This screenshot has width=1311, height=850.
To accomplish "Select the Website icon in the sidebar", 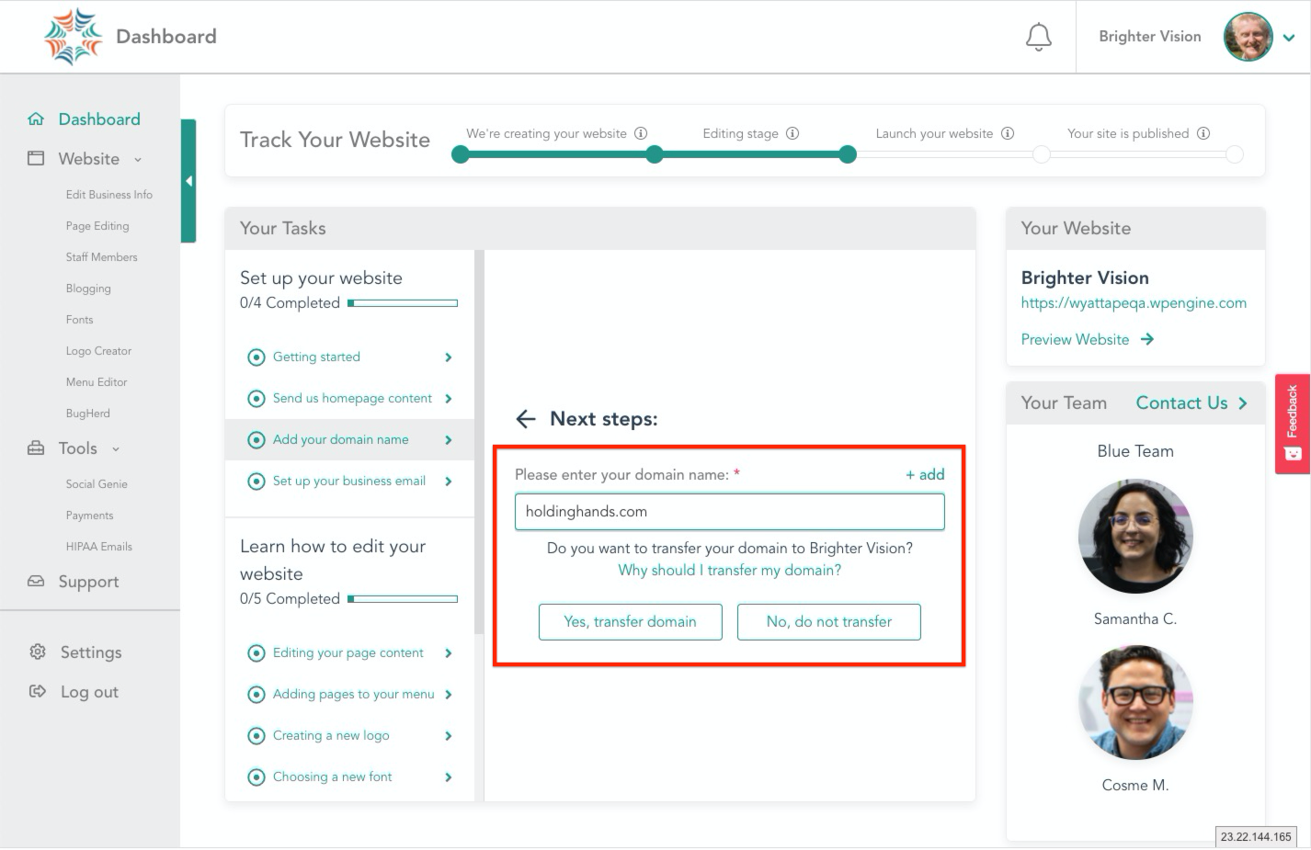I will click(x=36, y=158).
